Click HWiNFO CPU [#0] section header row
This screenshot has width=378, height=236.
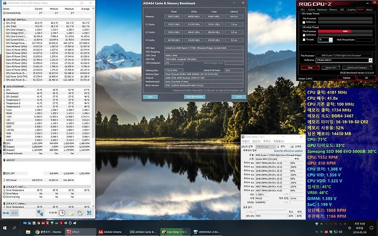tap(47, 19)
